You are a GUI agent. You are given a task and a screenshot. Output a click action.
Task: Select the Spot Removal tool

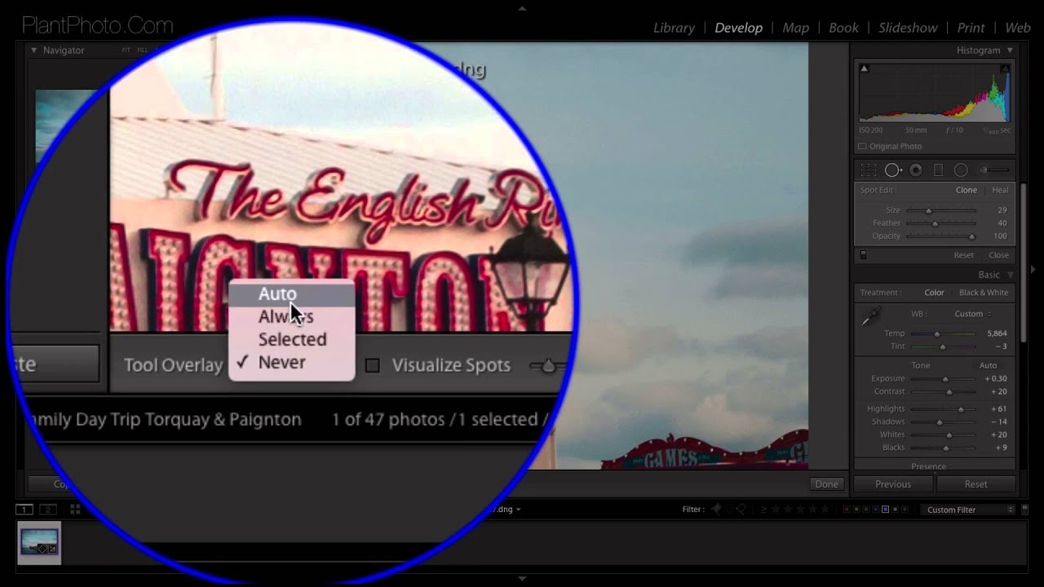coord(892,170)
